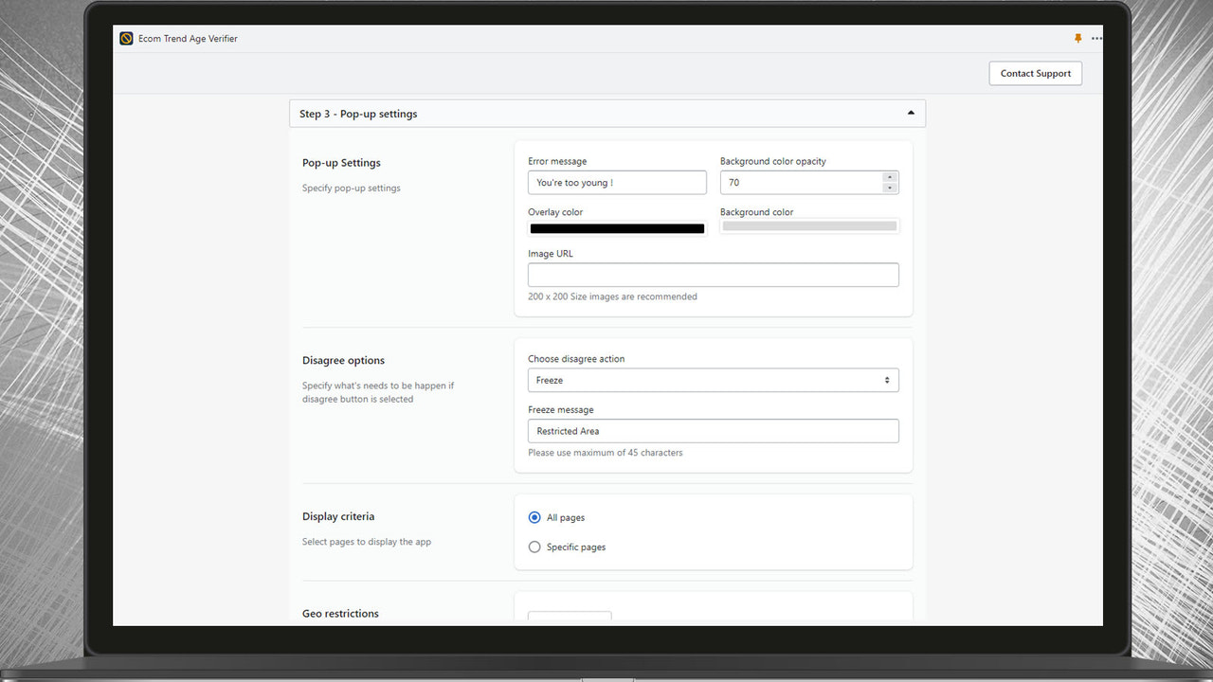Click the Geo restrictions section heading
1213x682 pixels.
click(x=340, y=613)
